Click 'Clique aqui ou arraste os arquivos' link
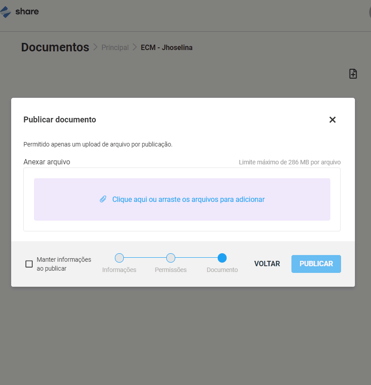 coord(188,199)
